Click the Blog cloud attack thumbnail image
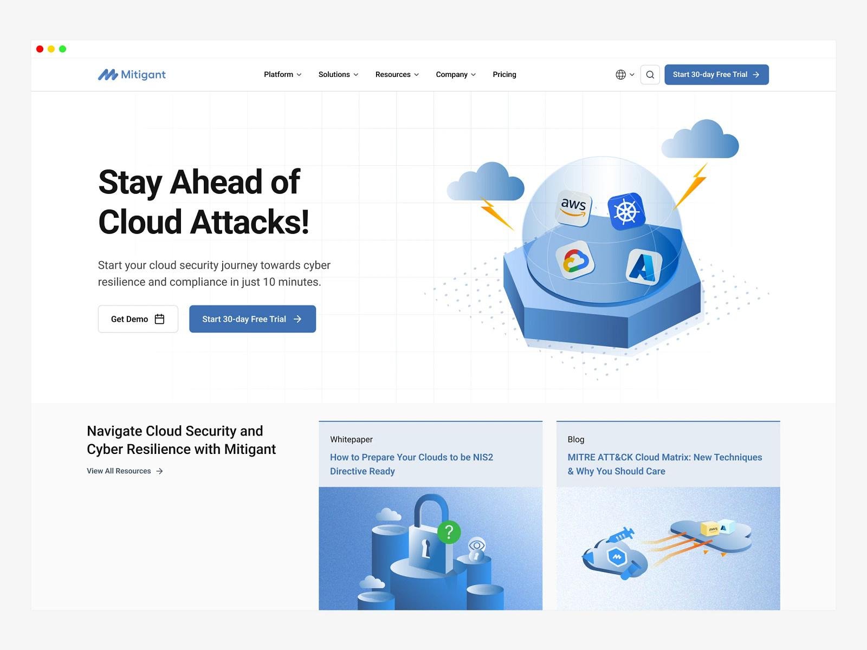The image size is (867, 650). (668, 548)
